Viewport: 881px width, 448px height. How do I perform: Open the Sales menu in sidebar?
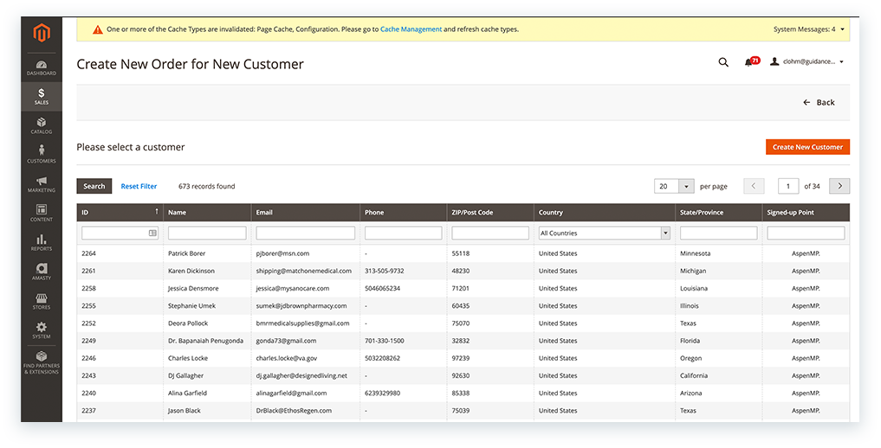coord(41,96)
